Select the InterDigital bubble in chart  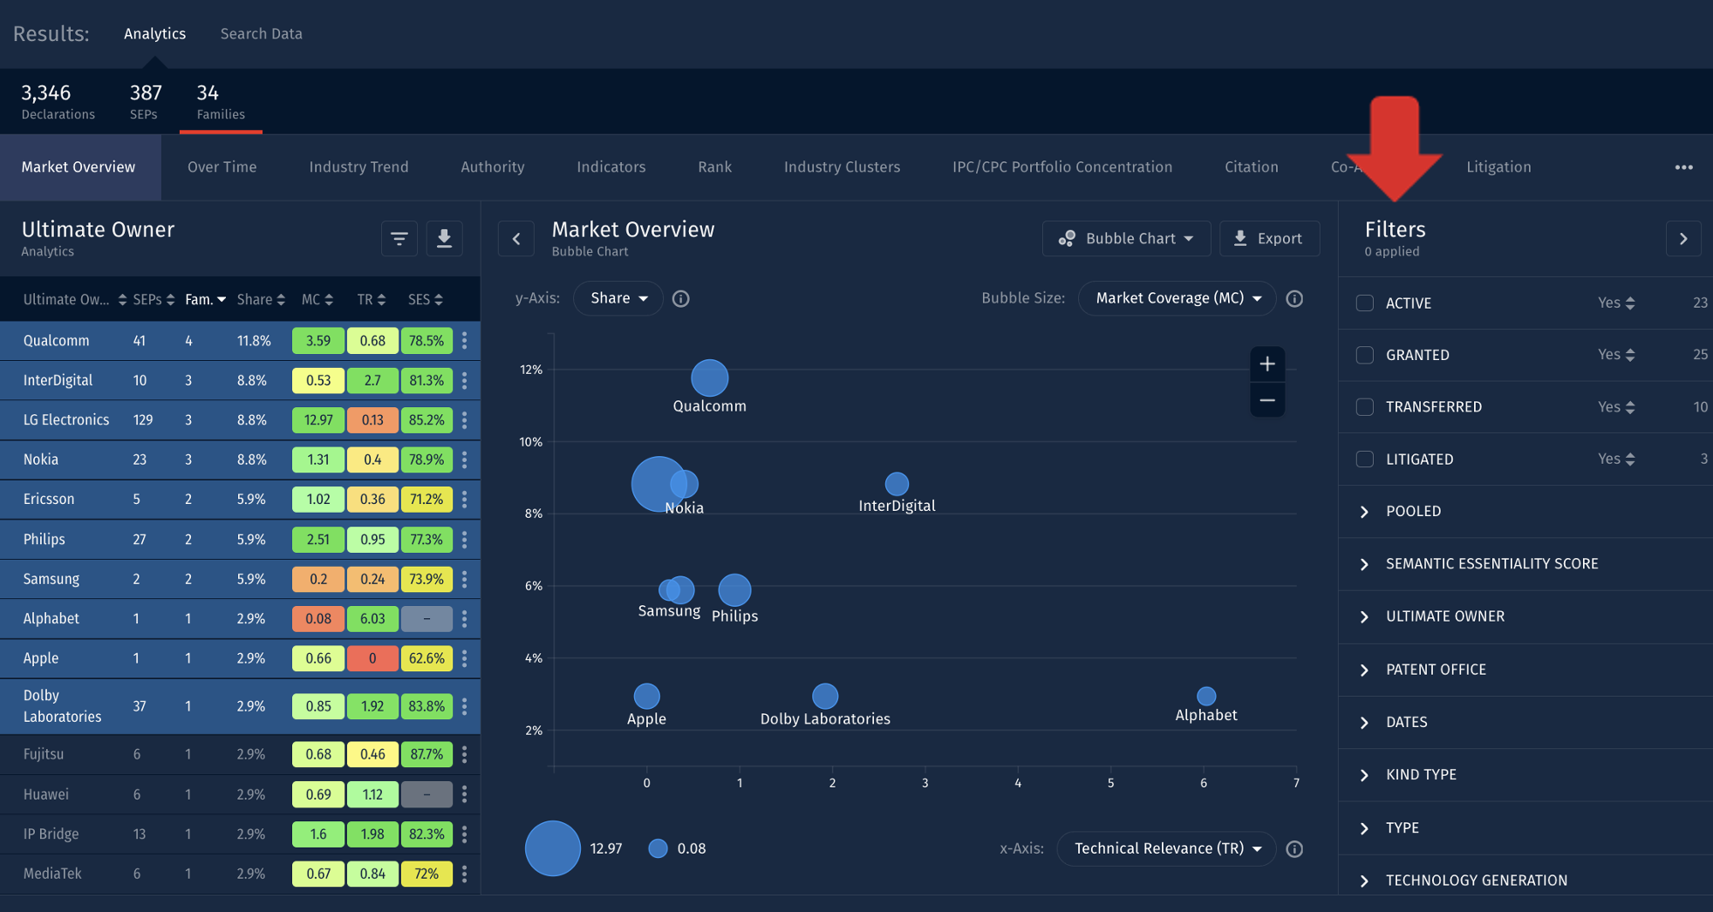[897, 484]
